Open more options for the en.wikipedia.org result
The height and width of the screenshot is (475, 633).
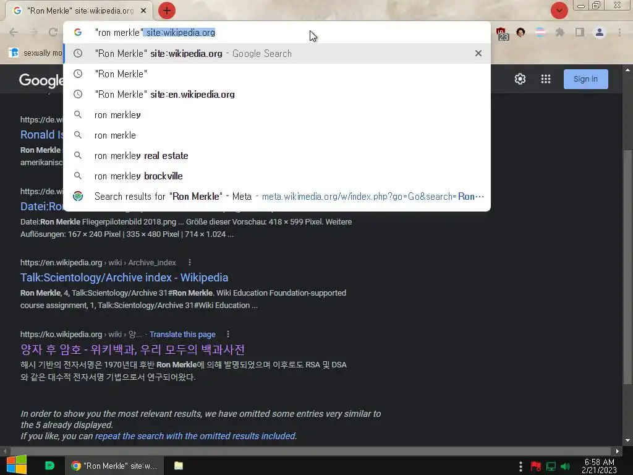(x=189, y=262)
